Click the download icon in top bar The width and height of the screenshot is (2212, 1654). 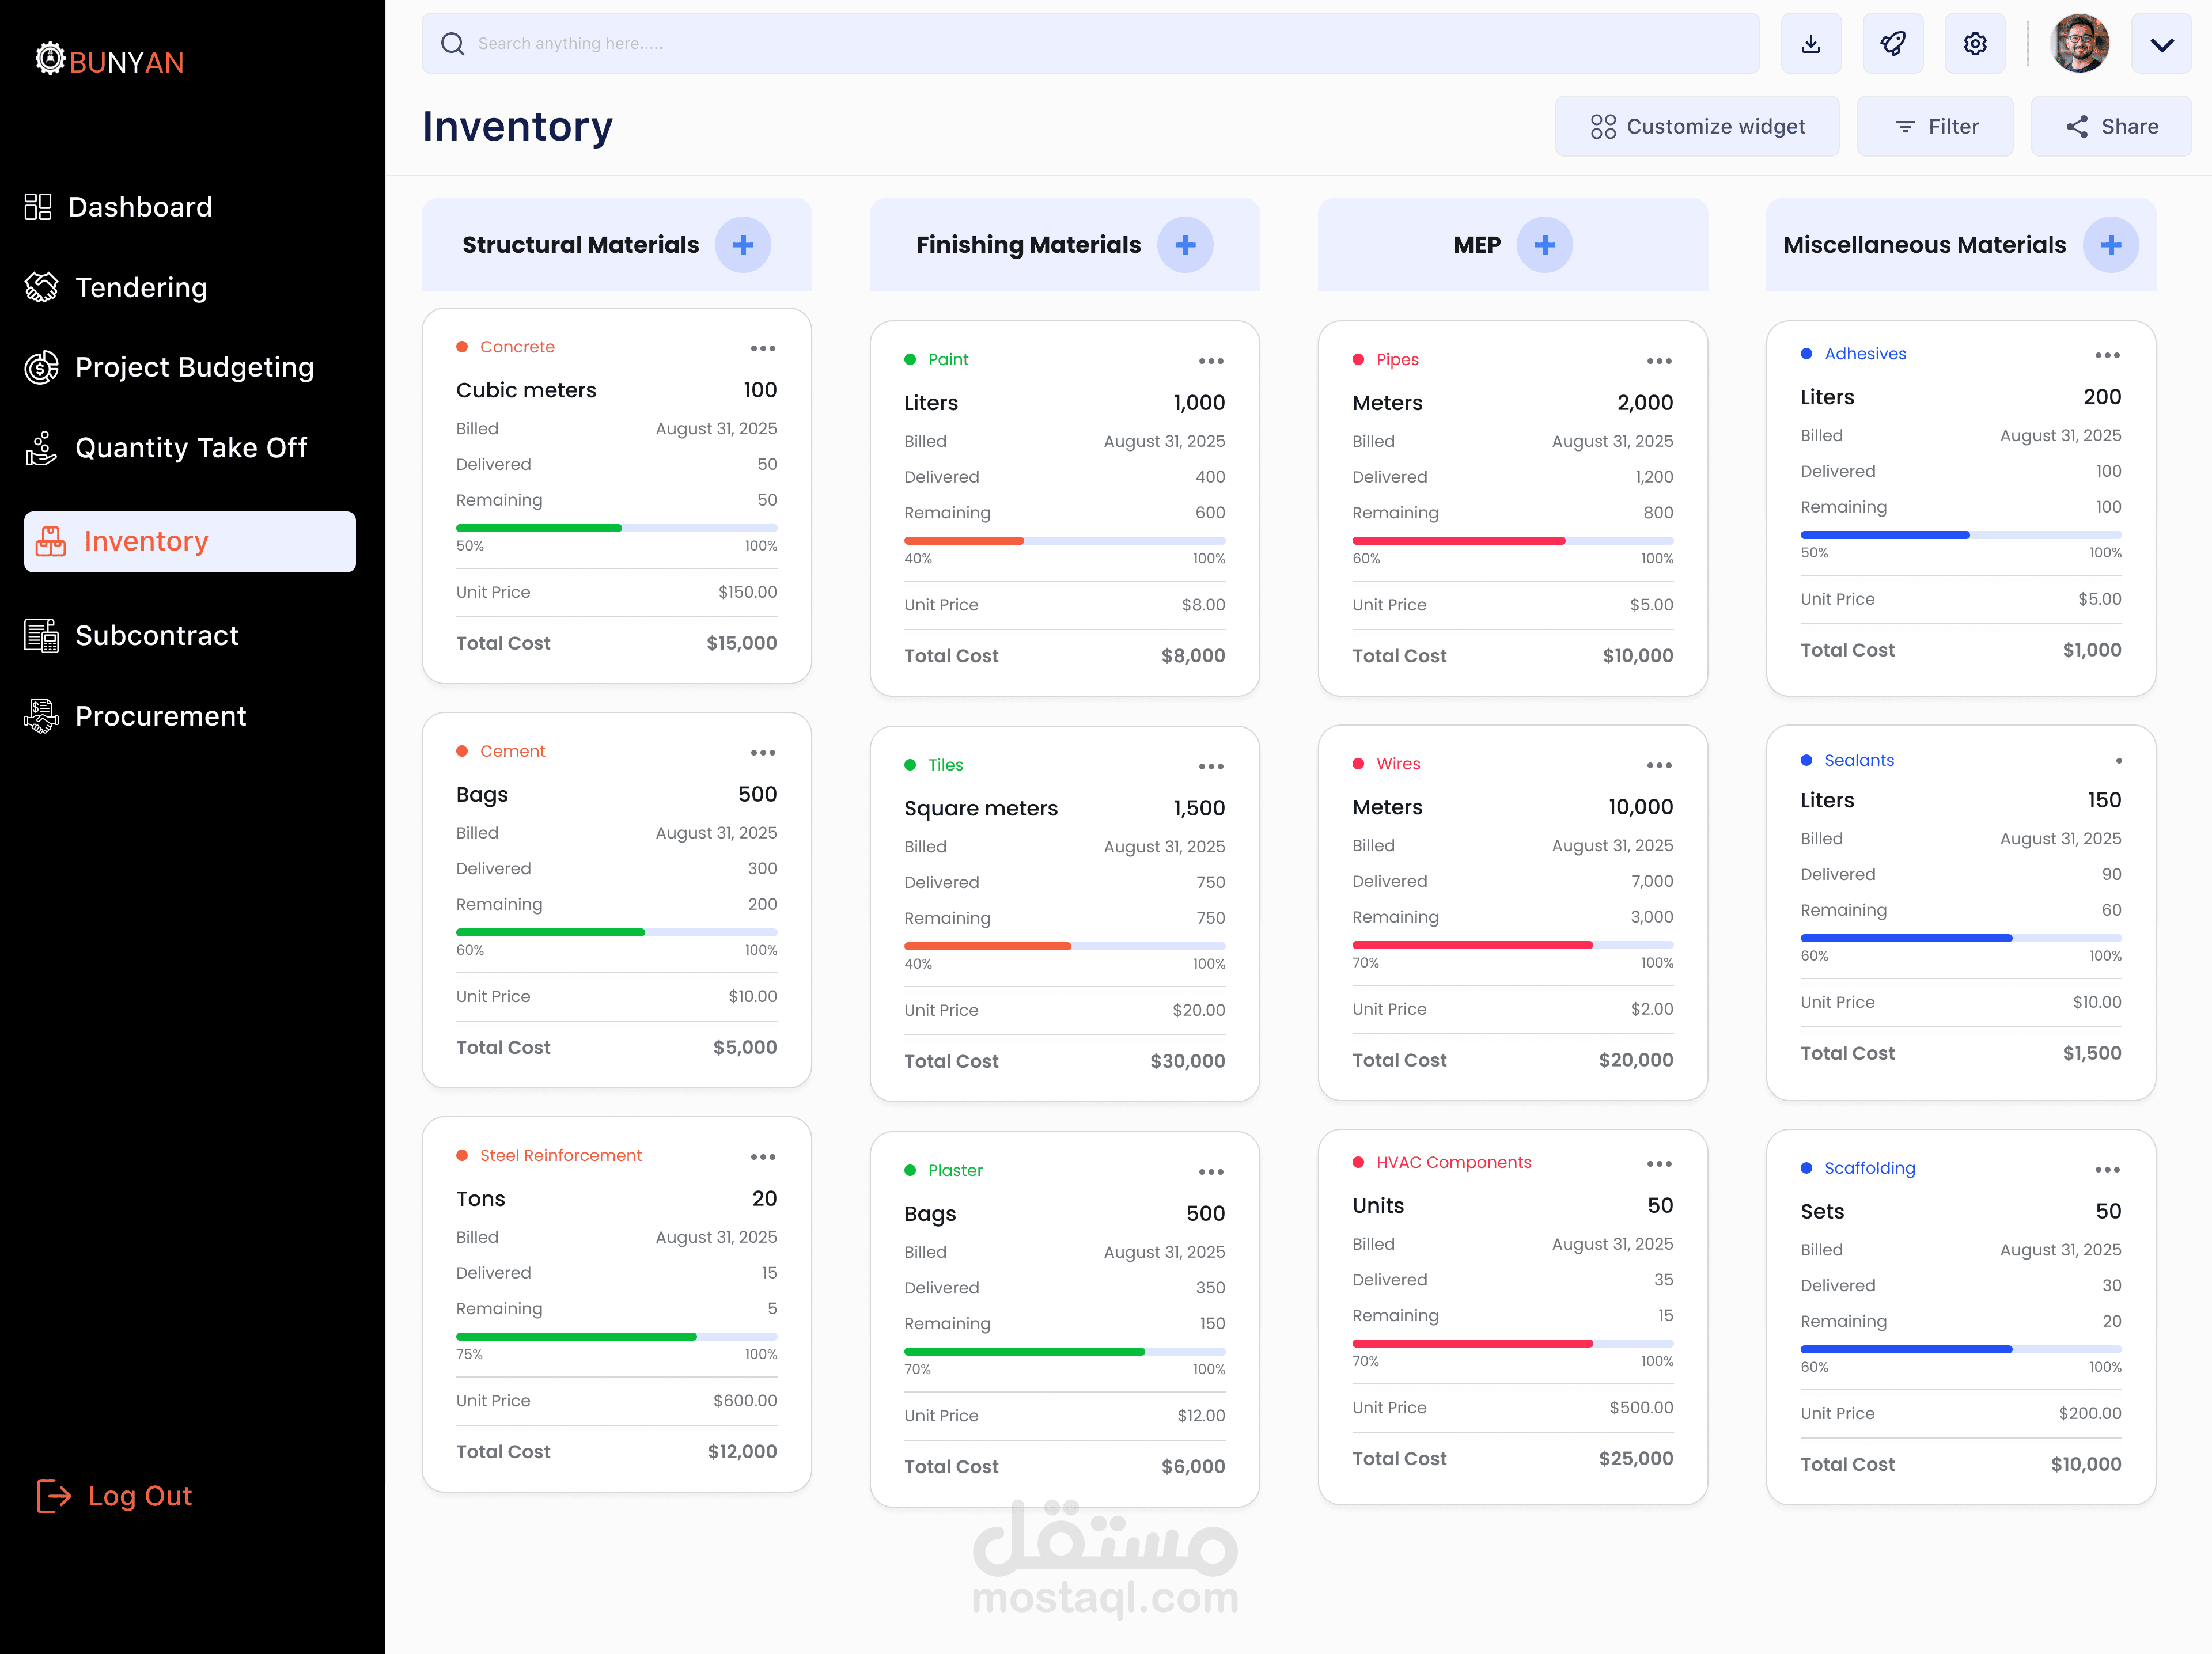coord(1810,44)
